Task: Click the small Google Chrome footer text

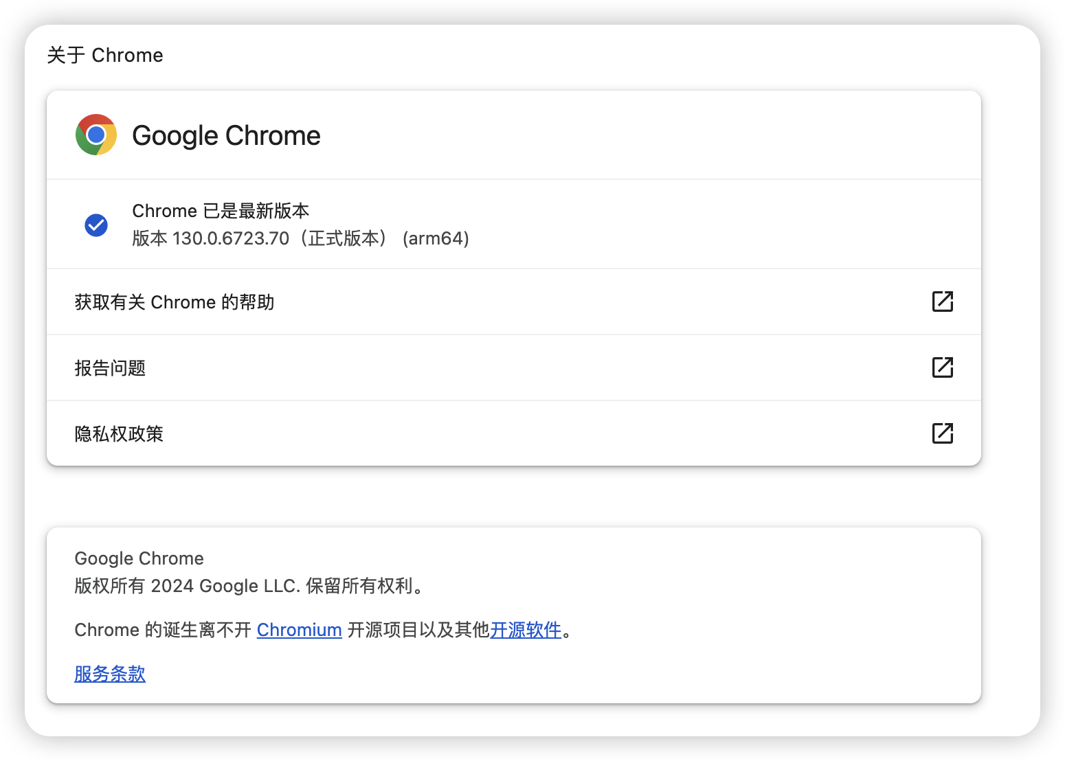Action: (139, 558)
